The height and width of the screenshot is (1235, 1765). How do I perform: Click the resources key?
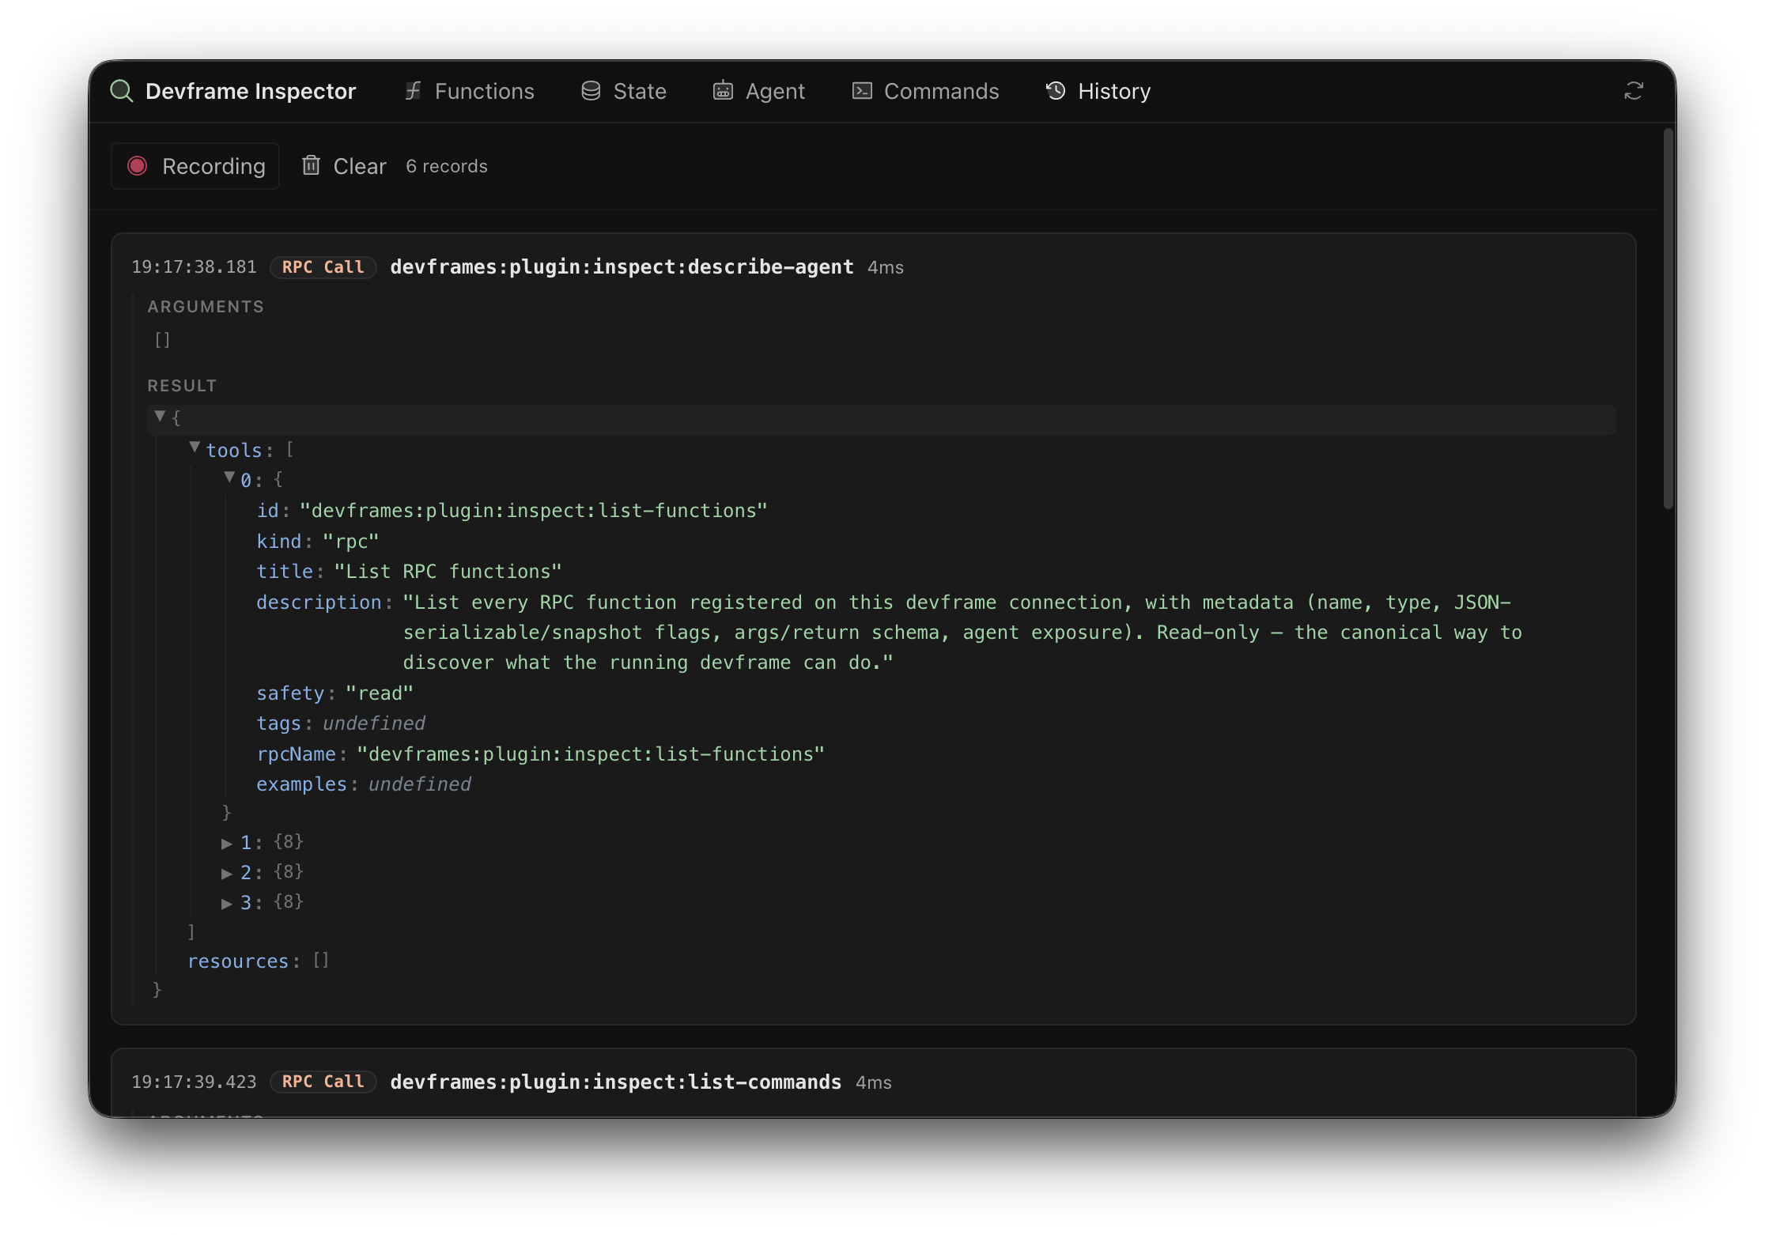point(238,961)
